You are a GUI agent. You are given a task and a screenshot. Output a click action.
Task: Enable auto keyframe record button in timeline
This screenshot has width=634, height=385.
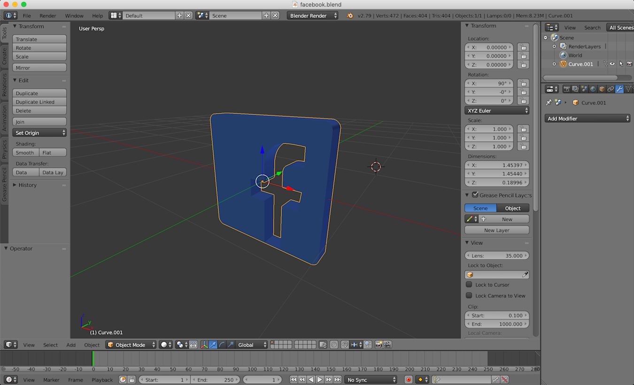408,379
